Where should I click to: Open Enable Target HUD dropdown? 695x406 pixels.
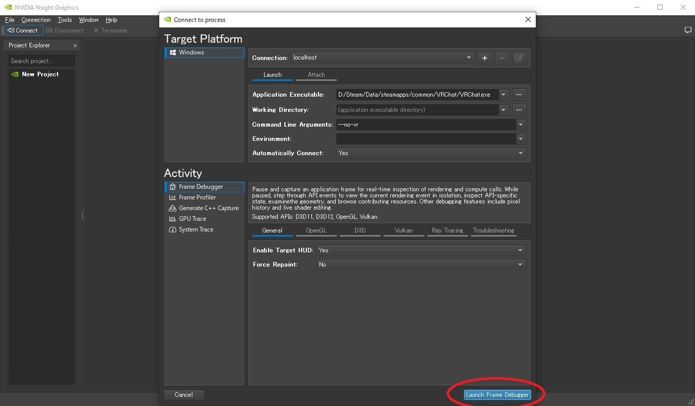pos(421,250)
